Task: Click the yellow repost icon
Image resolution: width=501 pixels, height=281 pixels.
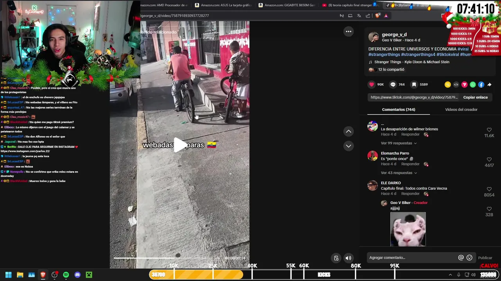Action: tap(447, 84)
